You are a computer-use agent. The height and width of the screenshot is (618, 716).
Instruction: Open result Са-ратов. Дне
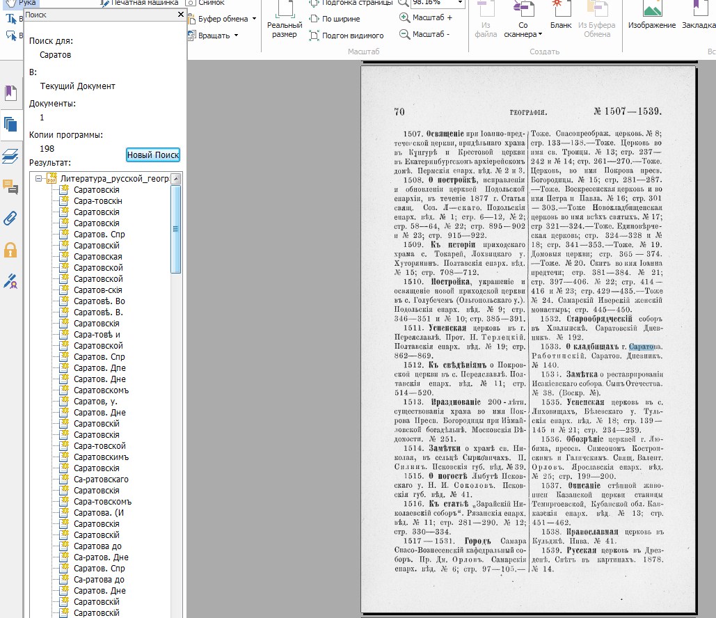tap(101, 557)
